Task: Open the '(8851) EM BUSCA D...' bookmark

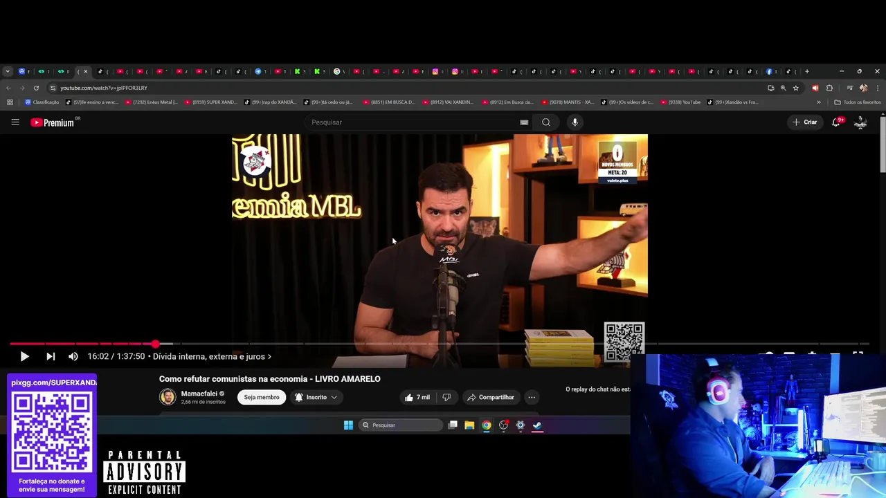Action: coord(389,102)
